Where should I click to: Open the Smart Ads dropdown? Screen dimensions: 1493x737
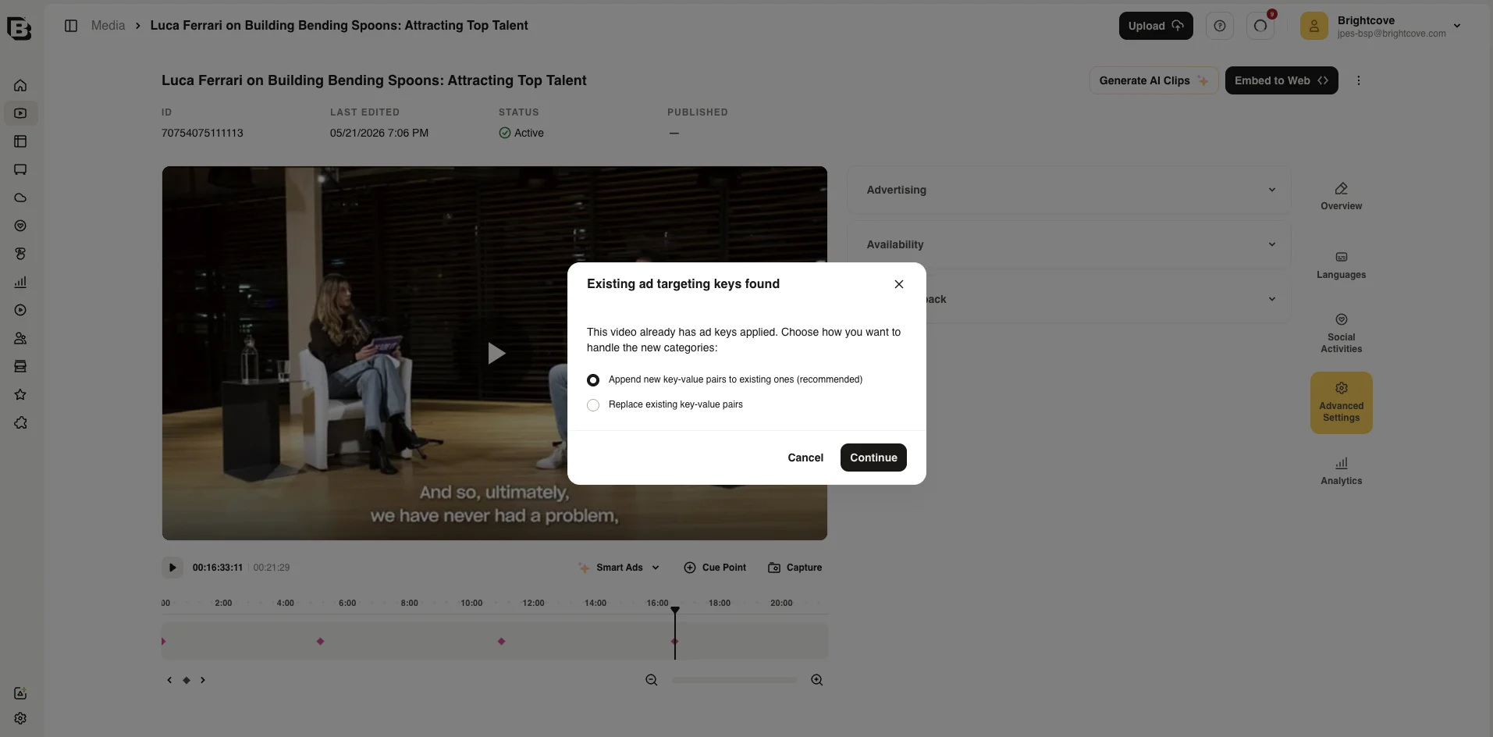(x=619, y=568)
